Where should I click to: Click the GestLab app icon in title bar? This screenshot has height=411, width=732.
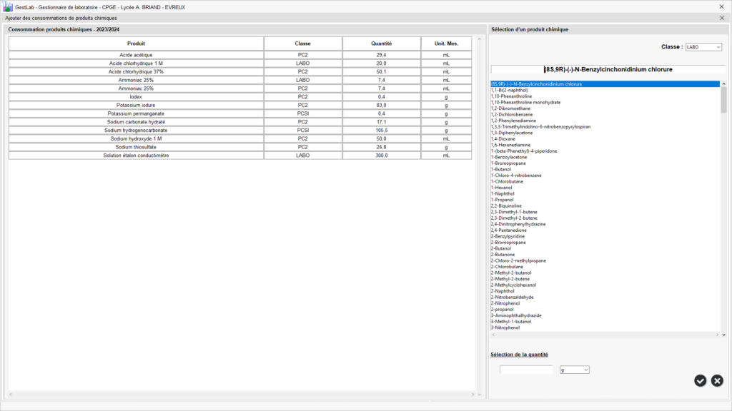tap(9, 6)
